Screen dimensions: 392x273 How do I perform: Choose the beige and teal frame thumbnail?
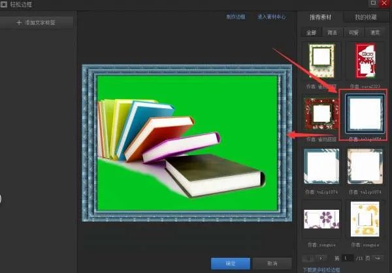[x=365, y=166]
